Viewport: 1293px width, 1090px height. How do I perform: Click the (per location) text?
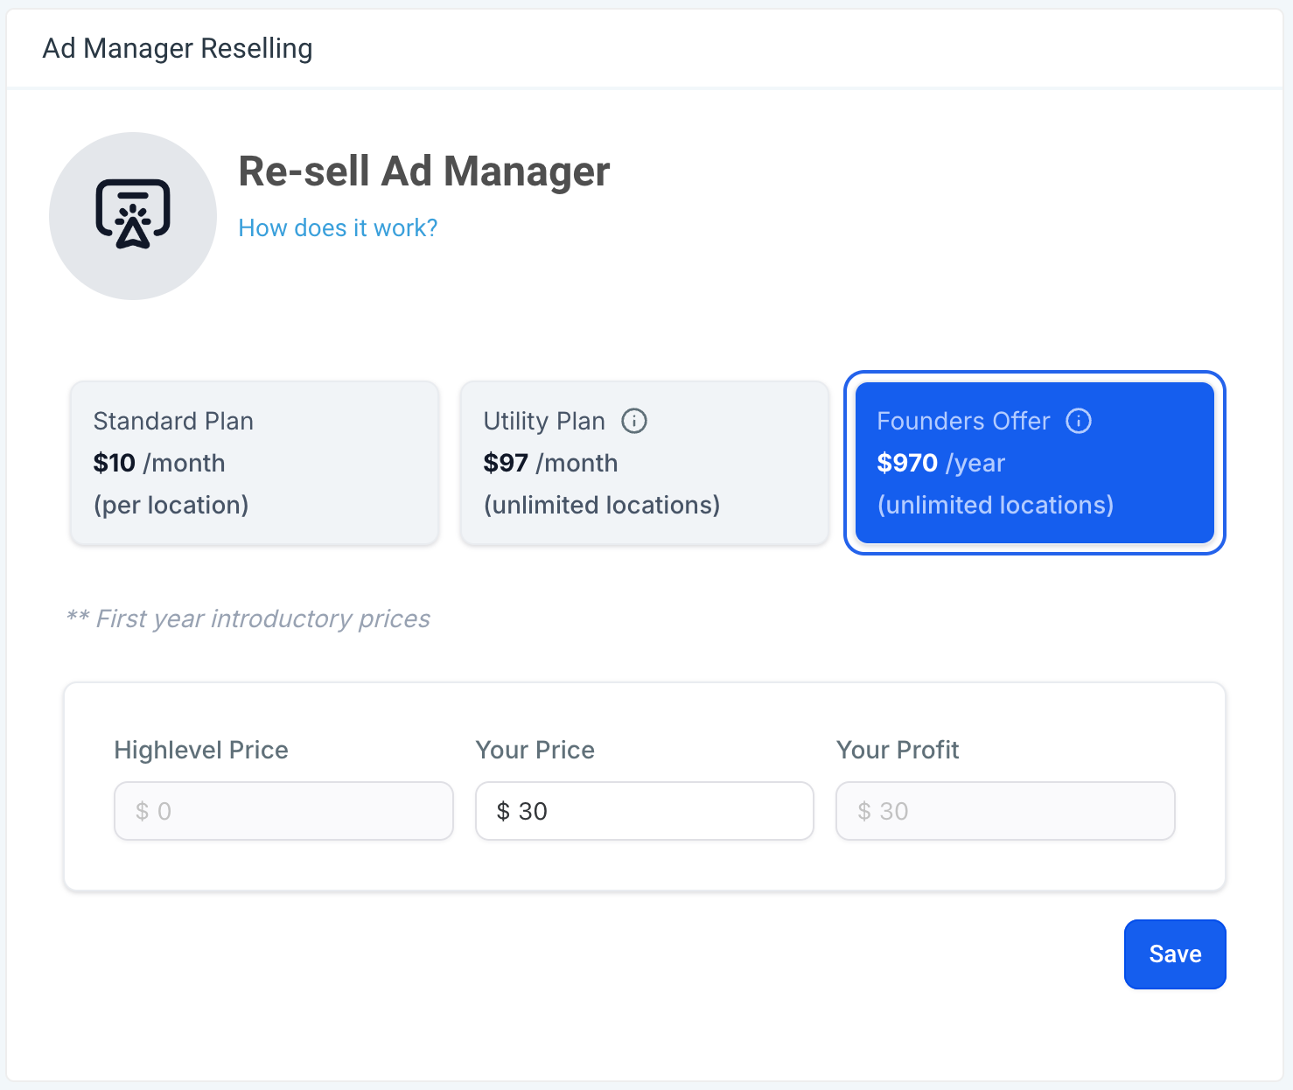pos(171,505)
